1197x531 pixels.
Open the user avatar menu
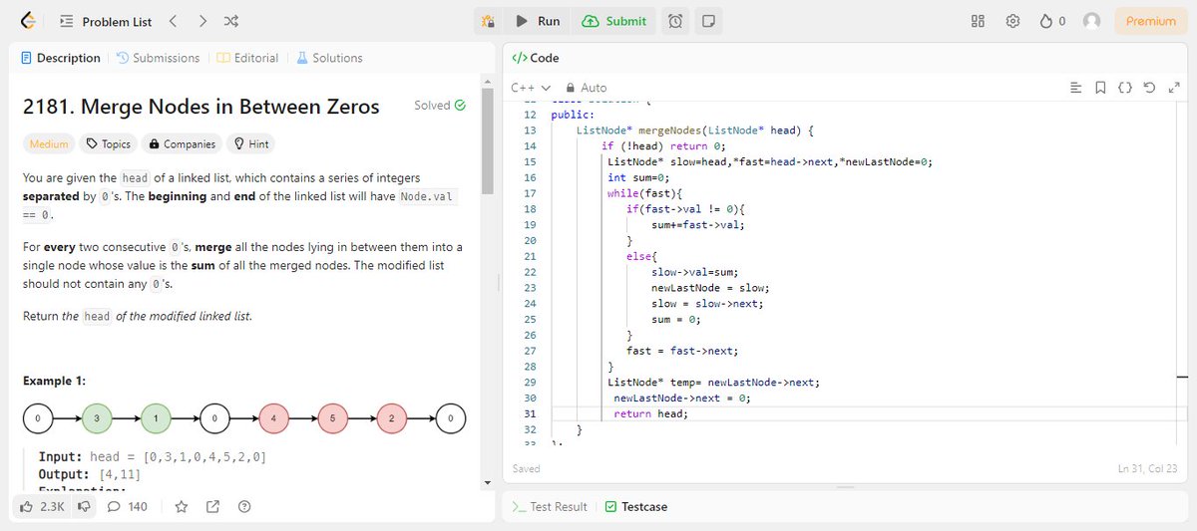click(x=1092, y=21)
